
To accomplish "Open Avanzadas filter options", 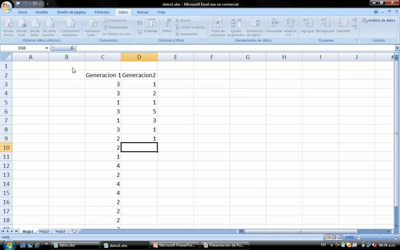I will [x=186, y=34].
